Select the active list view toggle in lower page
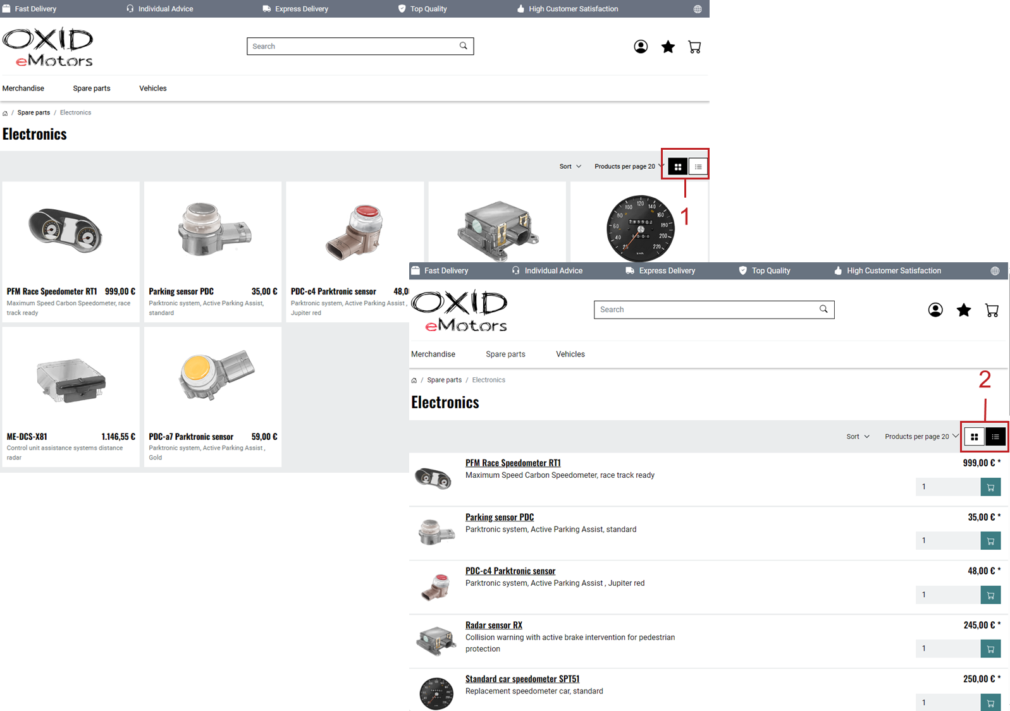Screen dimensions: 1010x711 [x=995, y=437]
